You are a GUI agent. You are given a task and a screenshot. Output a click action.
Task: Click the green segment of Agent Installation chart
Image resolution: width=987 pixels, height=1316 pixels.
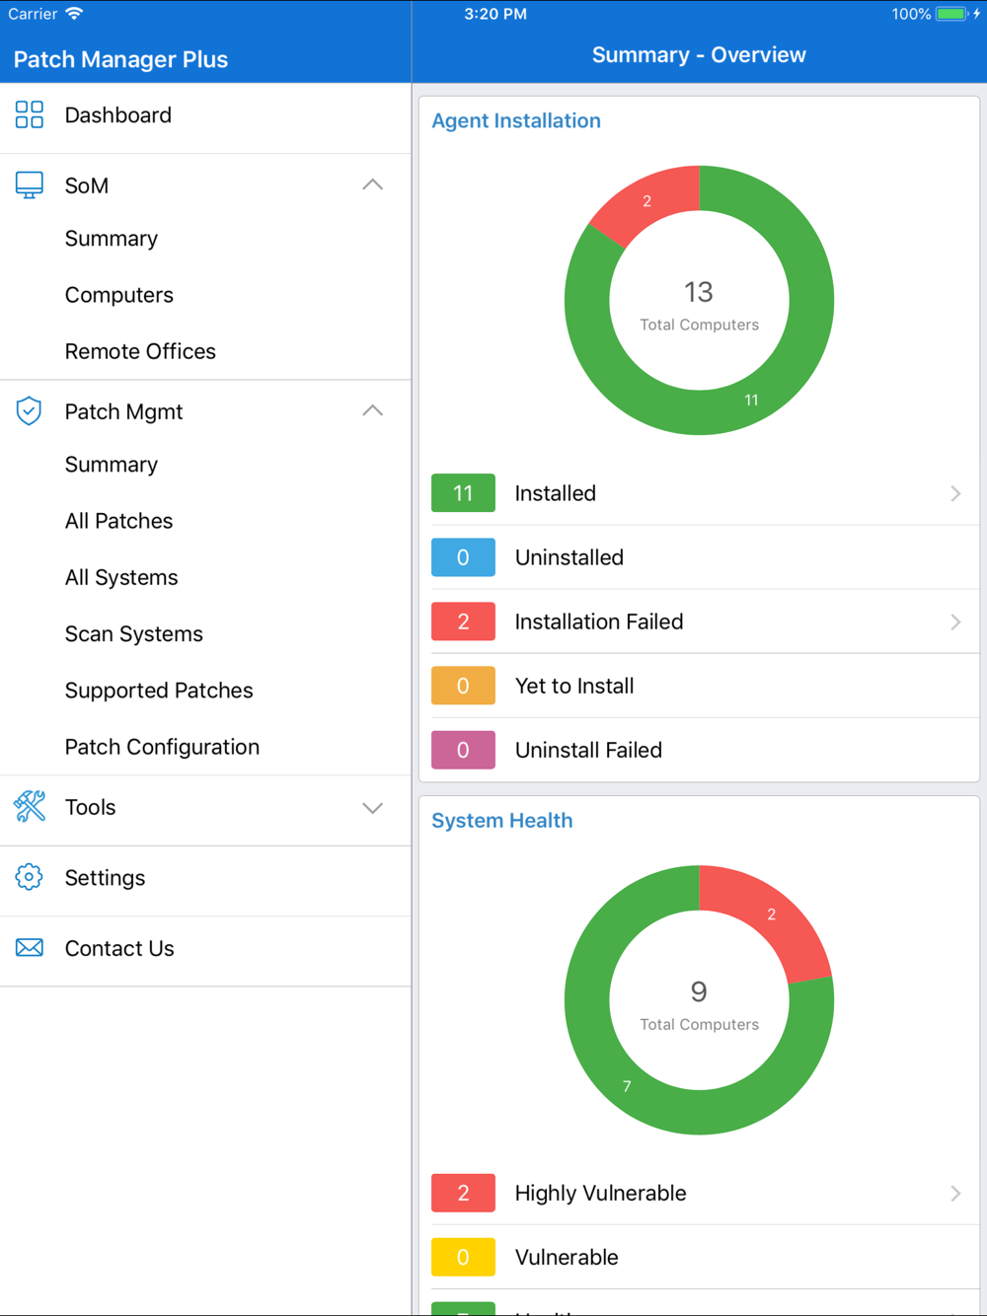(x=752, y=400)
